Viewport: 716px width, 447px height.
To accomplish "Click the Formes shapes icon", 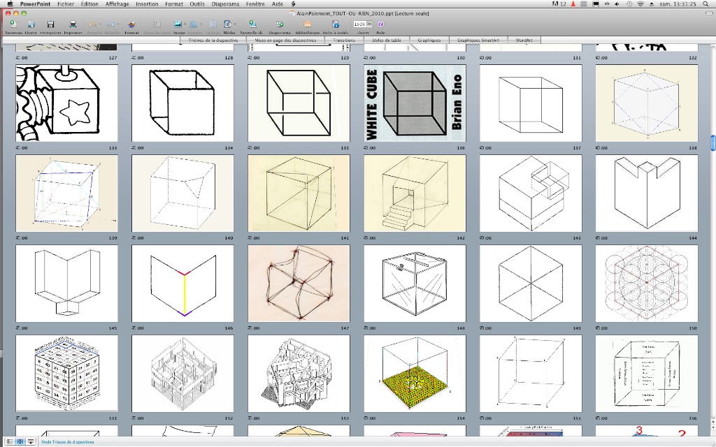I will click(x=193, y=24).
